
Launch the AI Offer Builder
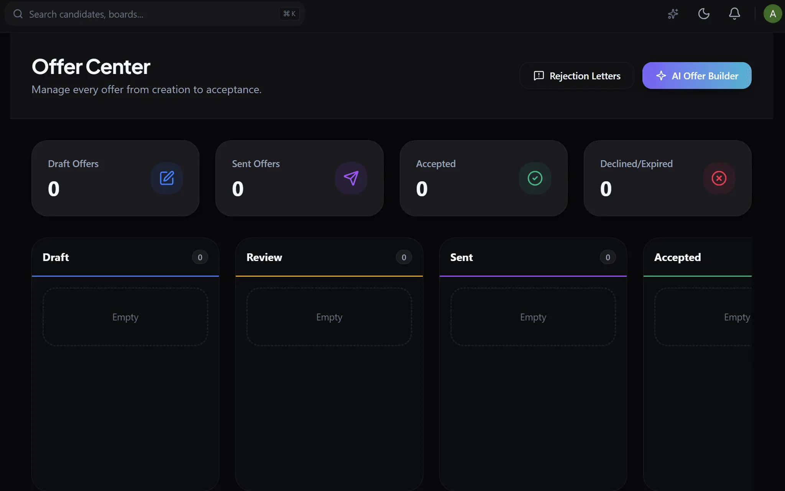pos(697,76)
